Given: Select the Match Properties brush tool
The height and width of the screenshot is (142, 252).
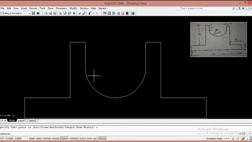Looking at the screenshot, I should (80, 13).
